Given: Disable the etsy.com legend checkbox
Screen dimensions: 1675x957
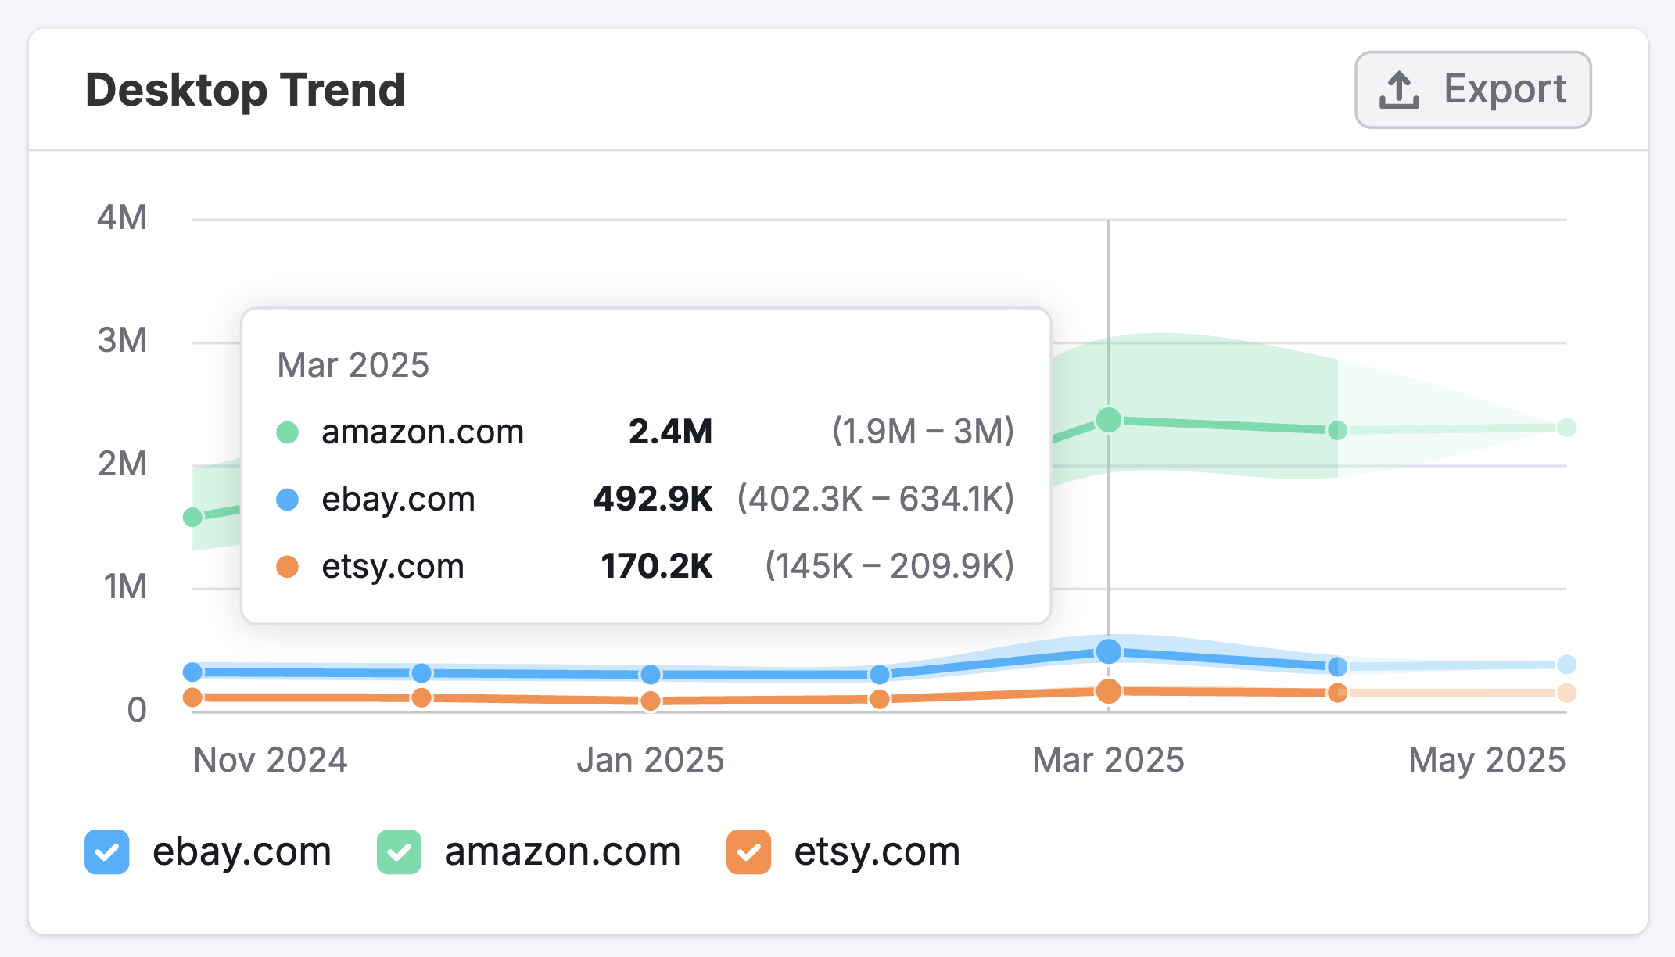Looking at the screenshot, I should pyautogui.click(x=747, y=851).
